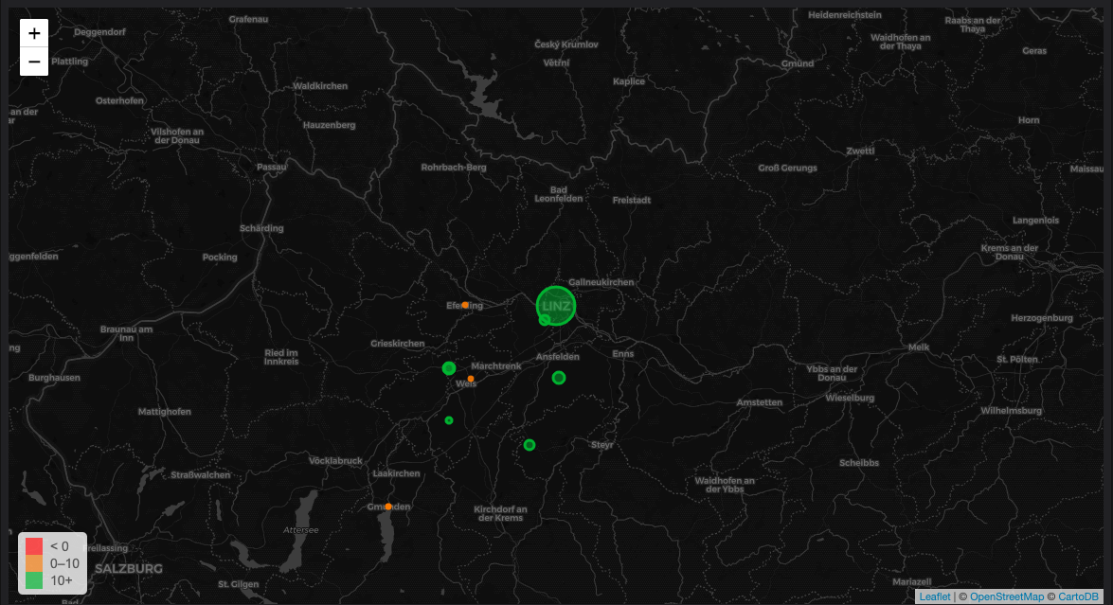Click the large green Linz circle marker
The width and height of the screenshot is (1113, 605).
coord(556,306)
